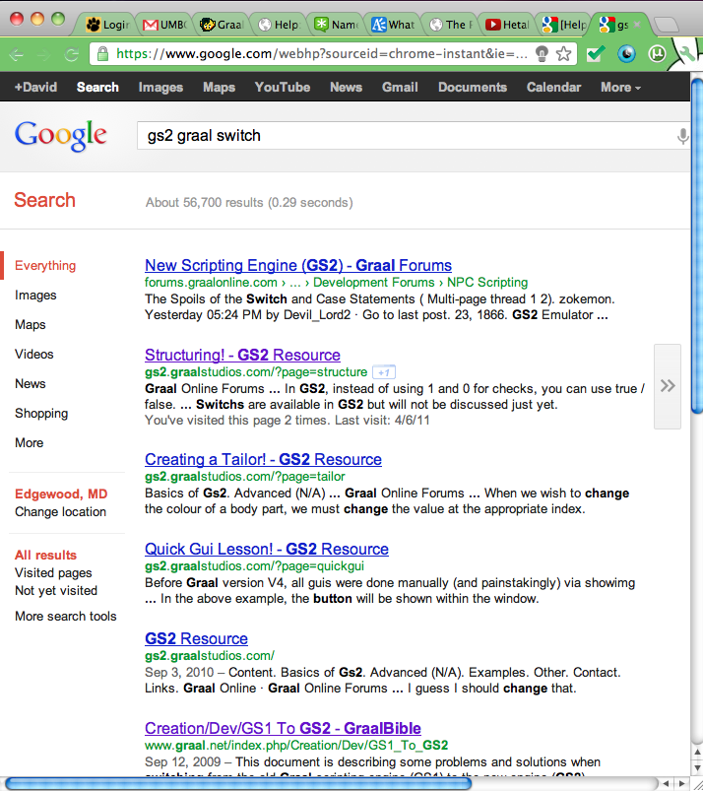Click Search in the black navigation bar
Image resolution: width=703 pixels, height=791 pixels.
click(x=97, y=88)
